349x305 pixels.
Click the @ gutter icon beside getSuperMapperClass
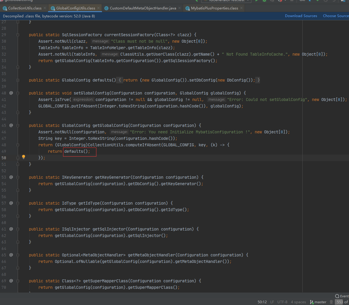click(11, 281)
